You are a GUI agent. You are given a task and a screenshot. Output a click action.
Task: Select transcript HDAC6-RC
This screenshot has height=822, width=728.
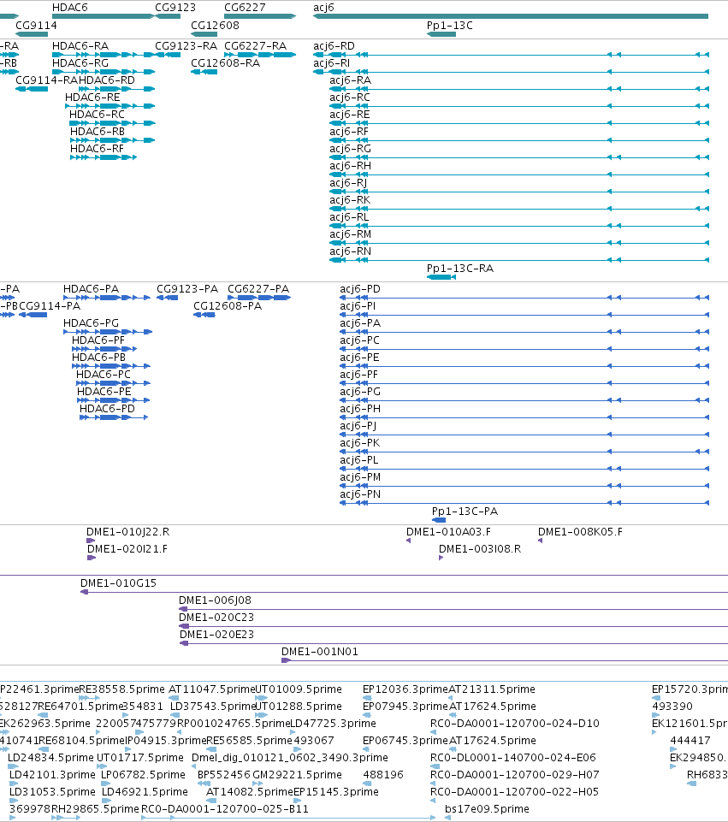coord(97,115)
